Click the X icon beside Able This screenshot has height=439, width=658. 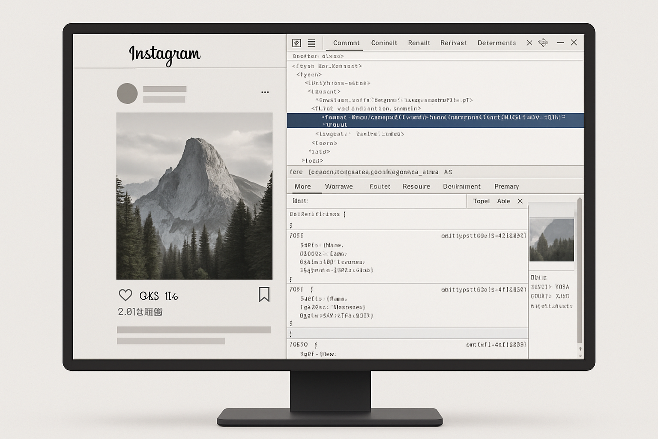tap(520, 201)
